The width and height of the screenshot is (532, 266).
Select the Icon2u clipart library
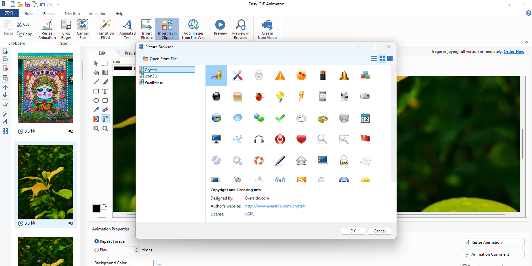tap(150, 76)
